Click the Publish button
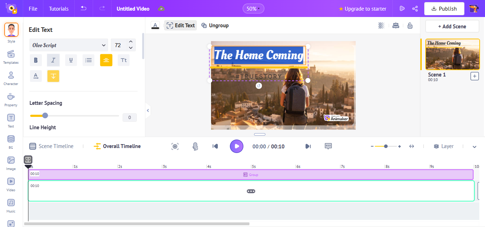Screen dimensions: 485x227 (x=444, y=8)
